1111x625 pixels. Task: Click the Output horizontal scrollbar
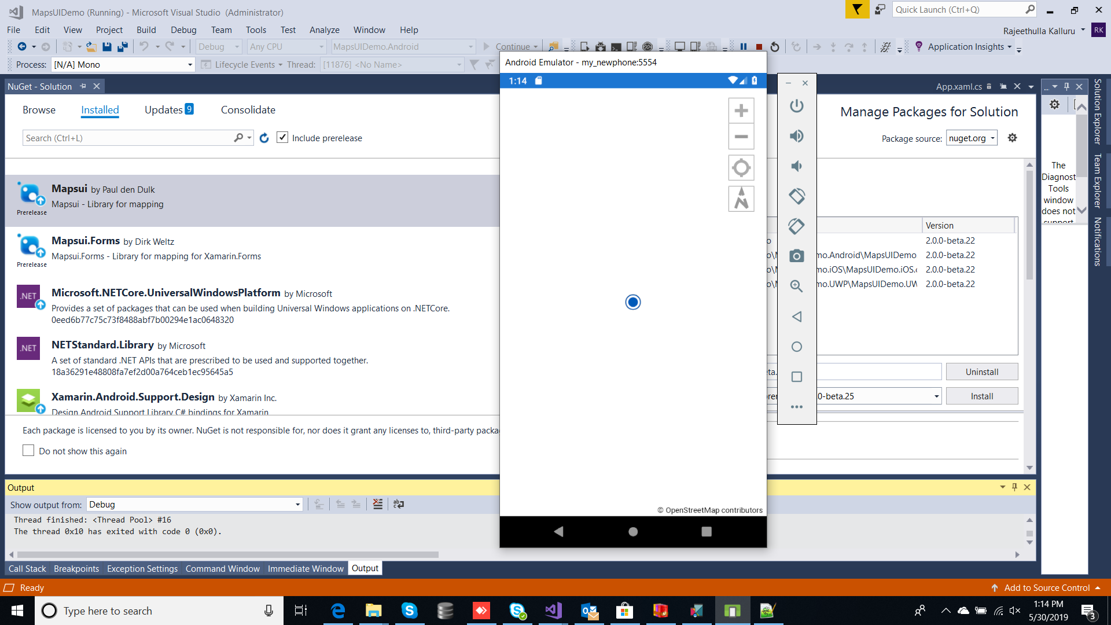pyautogui.click(x=226, y=554)
